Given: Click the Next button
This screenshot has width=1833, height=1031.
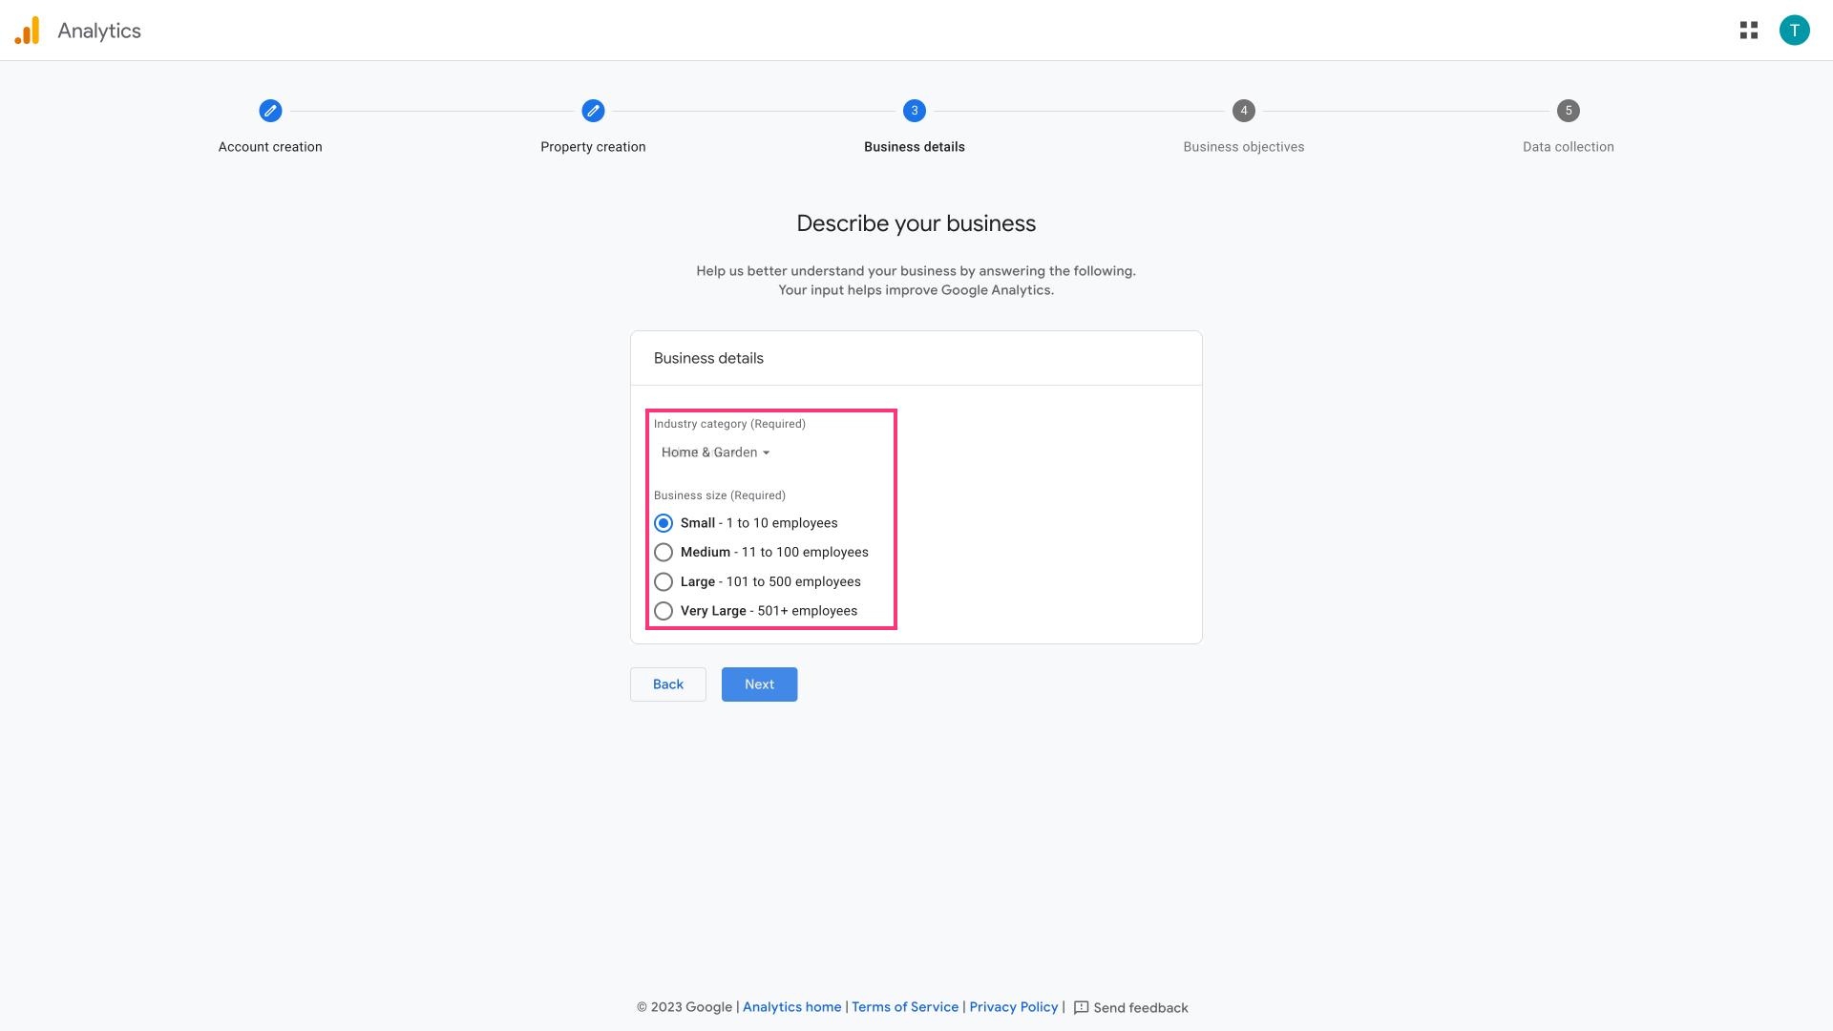Looking at the screenshot, I should [x=759, y=684].
